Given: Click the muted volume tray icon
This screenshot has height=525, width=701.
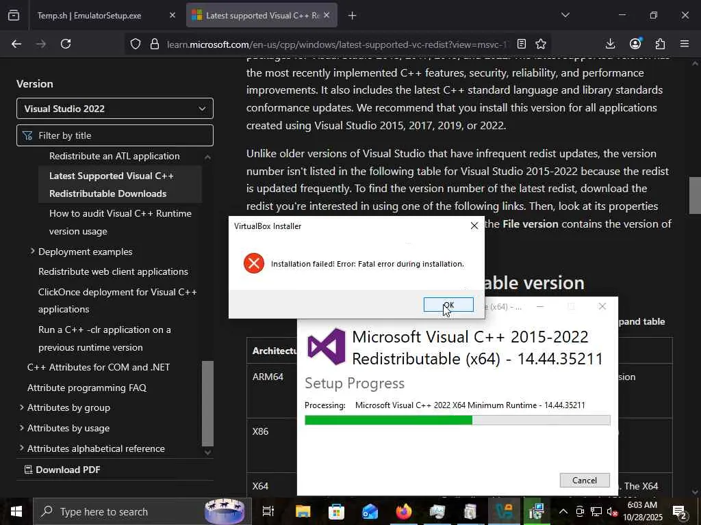Looking at the screenshot, I should point(613,511).
